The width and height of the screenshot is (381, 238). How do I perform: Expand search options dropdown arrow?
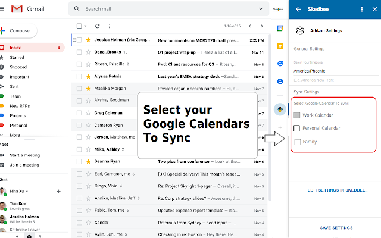(261, 9)
